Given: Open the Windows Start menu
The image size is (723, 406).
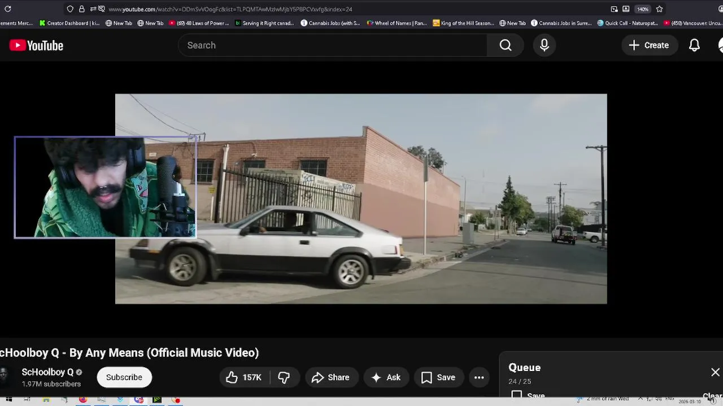Looking at the screenshot, I should [8, 400].
